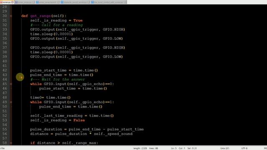Screen dimensions: 267x150
Task: Open the sonar_array.launch tab
Action: click(48, 2)
